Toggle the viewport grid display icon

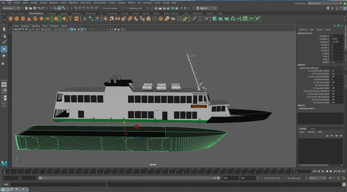pyautogui.click(x=42, y=30)
